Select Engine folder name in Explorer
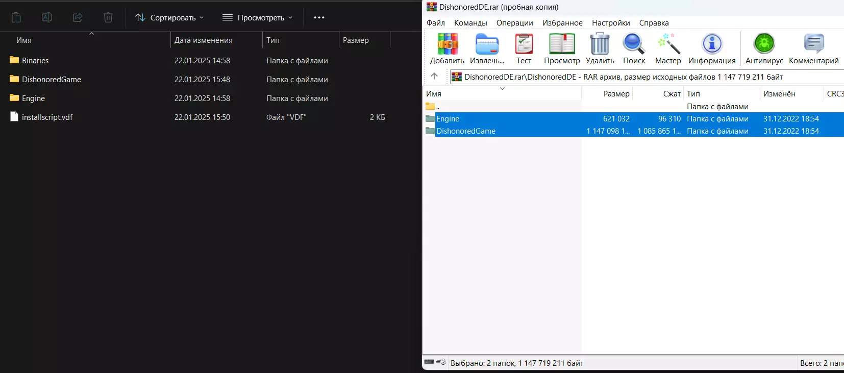This screenshot has height=373, width=844. pos(33,98)
